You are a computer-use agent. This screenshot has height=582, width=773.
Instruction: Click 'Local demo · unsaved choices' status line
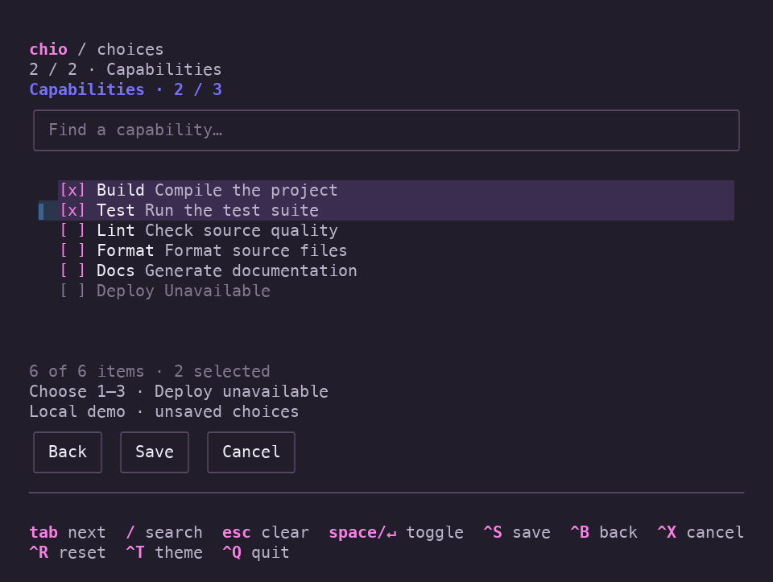[x=164, y=412]
